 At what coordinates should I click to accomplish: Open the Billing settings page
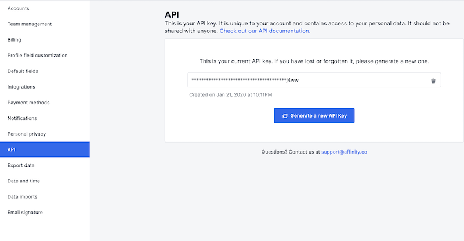[x=14, y=40]
